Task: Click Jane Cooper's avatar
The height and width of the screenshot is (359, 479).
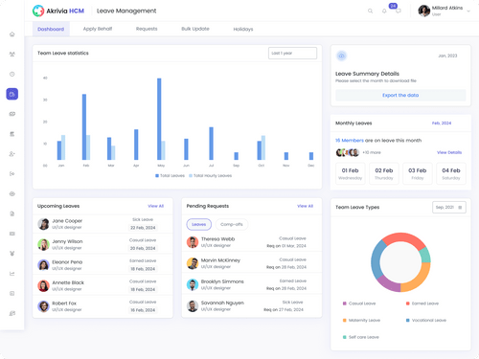Action: pos(43,224)
